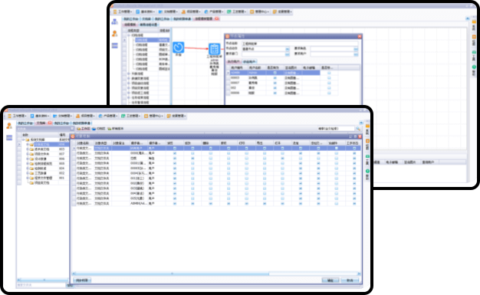Expand the 001 folder in document tree
480x295 pixels.
(28, 178)
